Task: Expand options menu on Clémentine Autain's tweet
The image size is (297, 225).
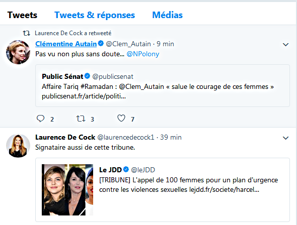Action: click(x=285, y=45)
